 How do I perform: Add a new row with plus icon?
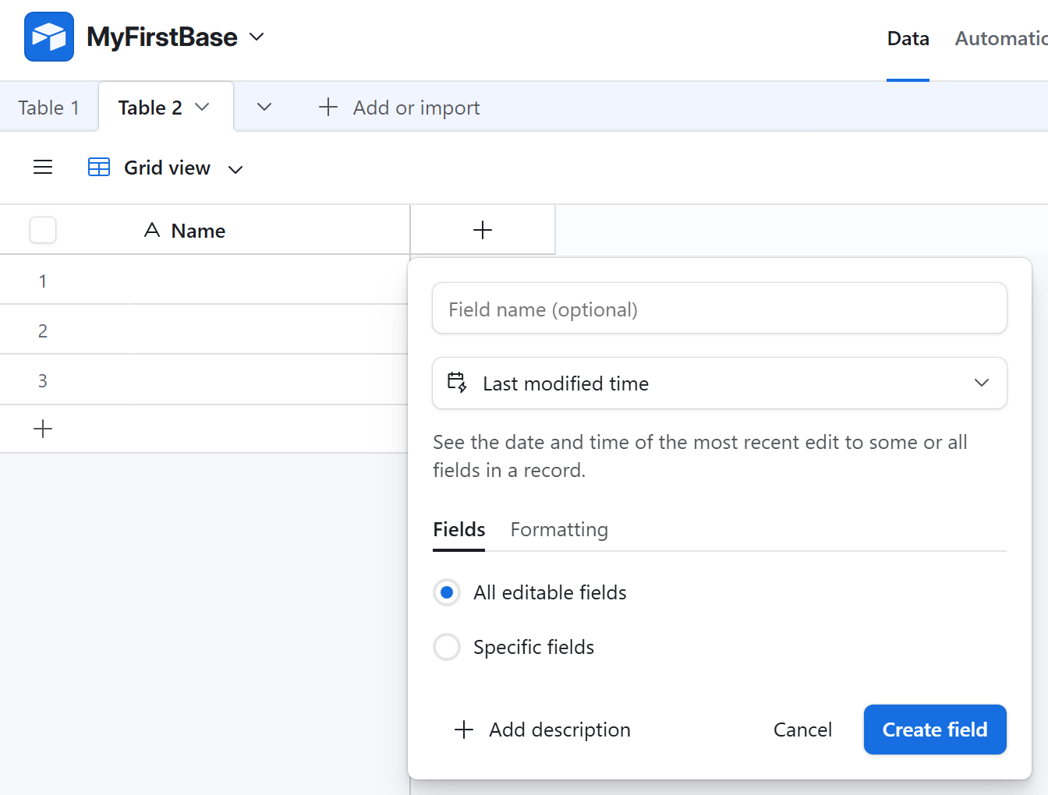click(x=43, y=429)
